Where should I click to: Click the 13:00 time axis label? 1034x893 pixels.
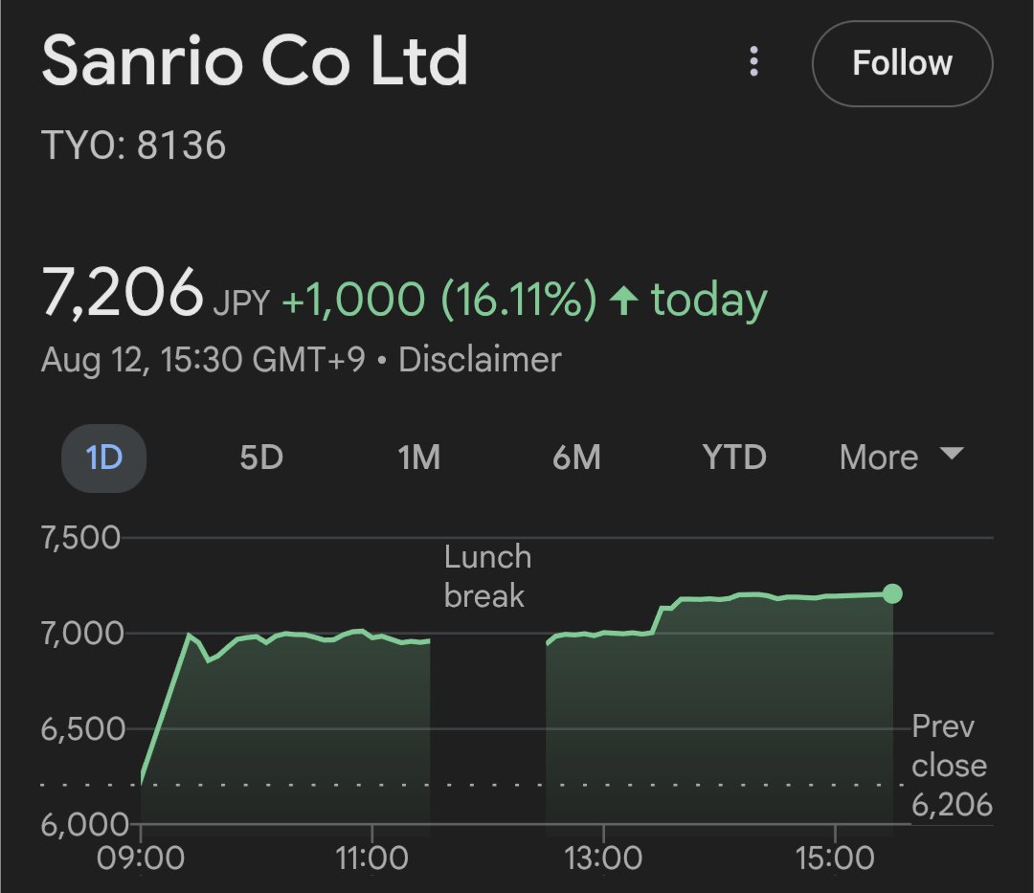(602, 858)
